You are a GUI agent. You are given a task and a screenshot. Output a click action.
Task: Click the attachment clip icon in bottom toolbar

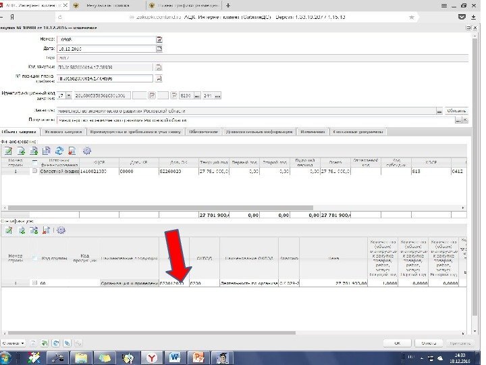point(67,343)
